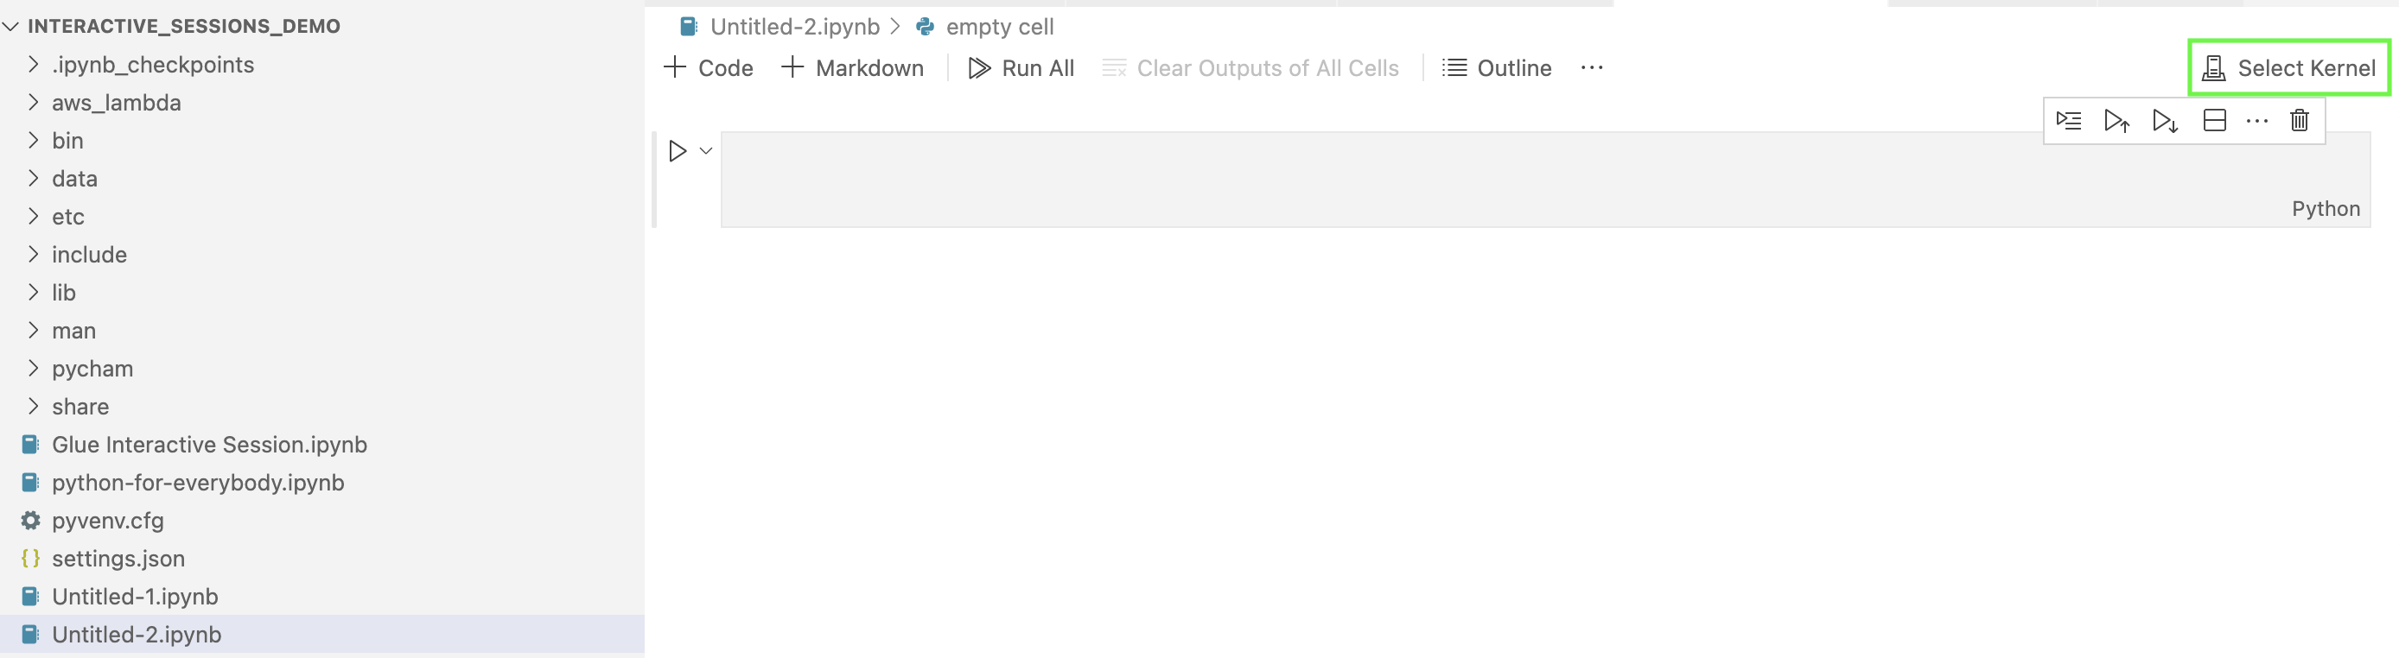Open the notebook Outline view

pos(1496,67)
